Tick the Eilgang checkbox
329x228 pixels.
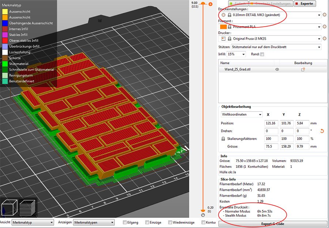tap(125, 222)
